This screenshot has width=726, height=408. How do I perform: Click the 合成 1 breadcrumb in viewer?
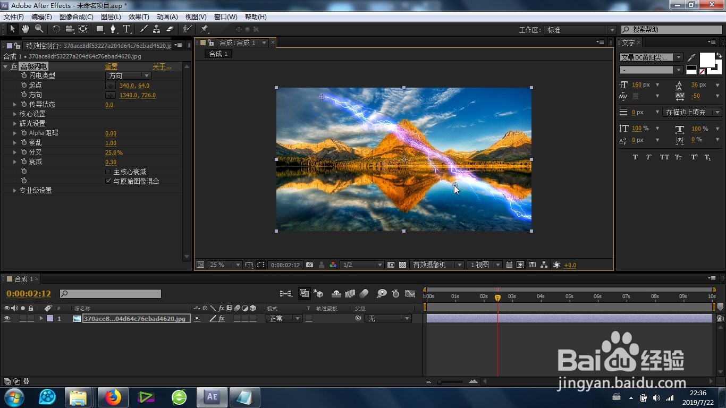[218, 54]
